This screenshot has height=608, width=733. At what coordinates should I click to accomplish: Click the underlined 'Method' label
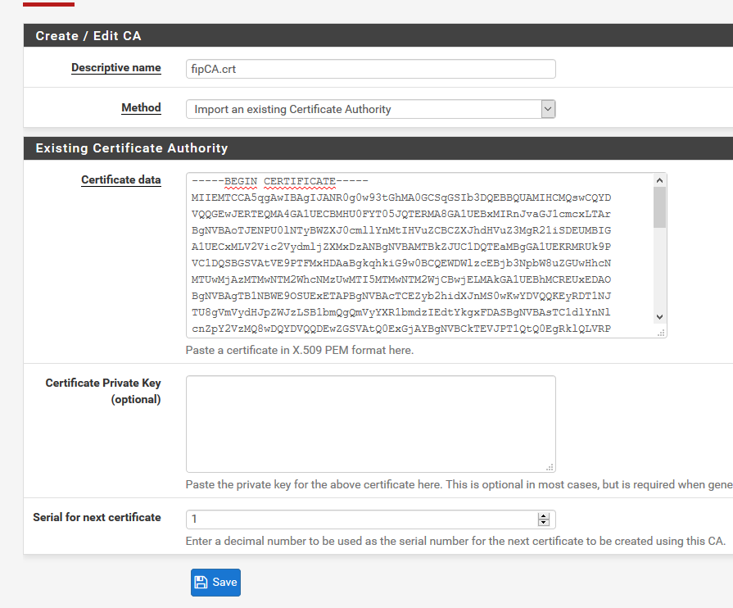click(x=141, y=107)
